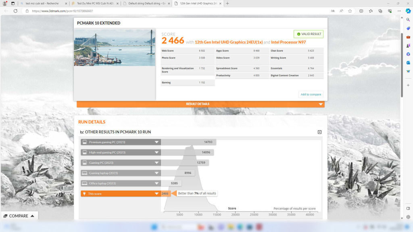Open the Intel Processor N97 link

tap(288, 42)
